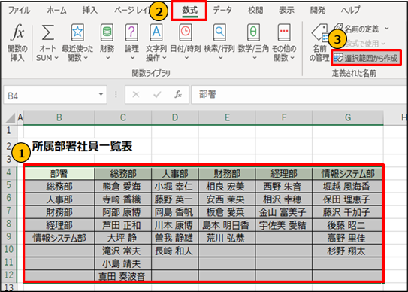This screenshot has height=292, width=408.
Task: Select column C header
Action: coord(123,117)
